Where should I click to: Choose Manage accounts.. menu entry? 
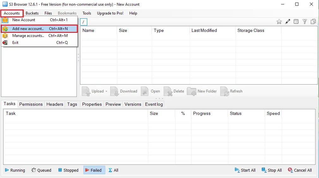tap(39, 36)
